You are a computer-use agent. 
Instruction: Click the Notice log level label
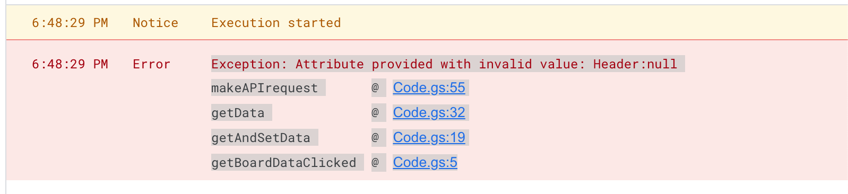pos(155,23)
